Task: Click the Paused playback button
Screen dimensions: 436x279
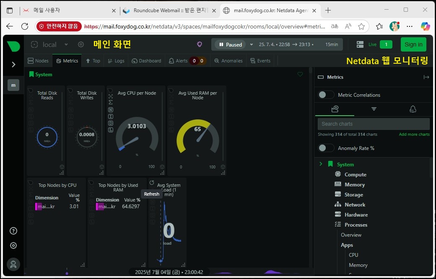Action: 230,44
